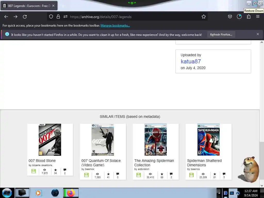Show hidden system tray icons
This screenshot has width=264, height=198.
219,193
